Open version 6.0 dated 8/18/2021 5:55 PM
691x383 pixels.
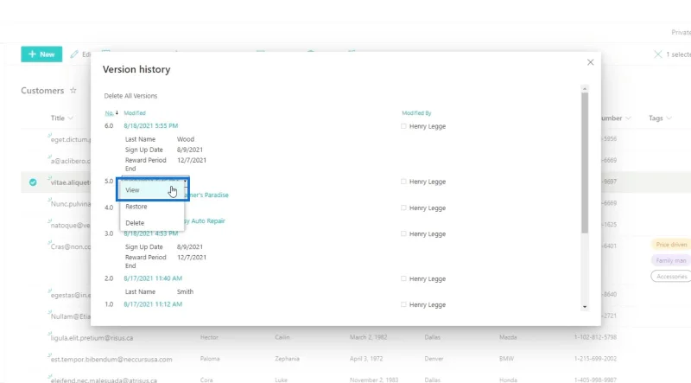click(150, 125)
